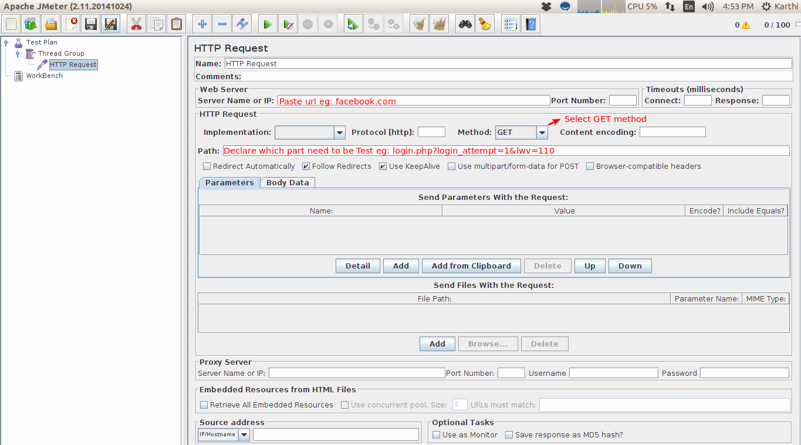The image size is (801, 445).
Task: Switch to the Body Data tab
Action: click(288, 182)
